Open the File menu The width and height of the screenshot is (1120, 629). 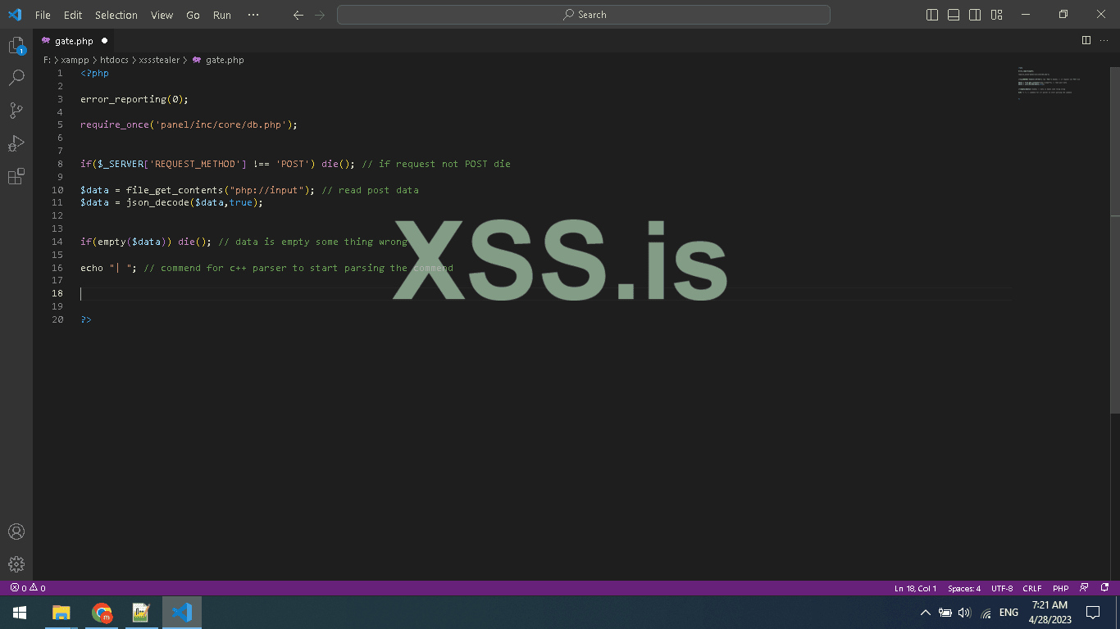pos(43,15)
